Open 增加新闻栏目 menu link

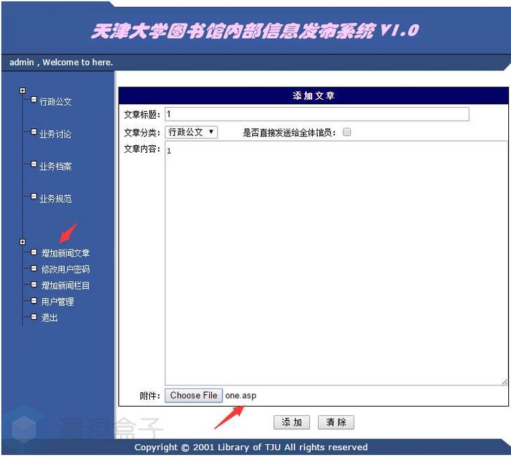click(65, 286)
